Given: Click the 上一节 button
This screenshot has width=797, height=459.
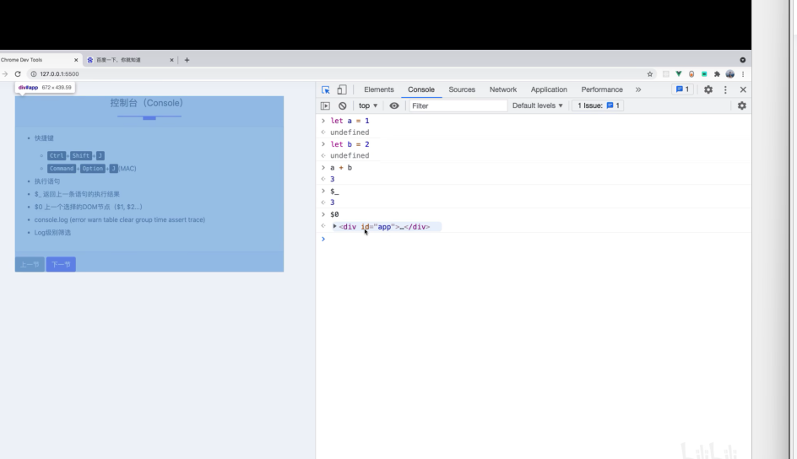Looking at the screenshot, I should coord(30,265).
